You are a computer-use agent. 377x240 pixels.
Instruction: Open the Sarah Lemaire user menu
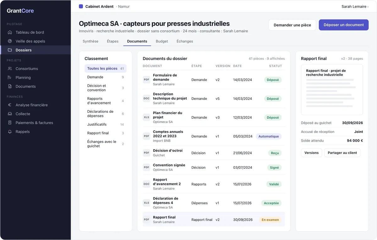click(x=355, y=6)
